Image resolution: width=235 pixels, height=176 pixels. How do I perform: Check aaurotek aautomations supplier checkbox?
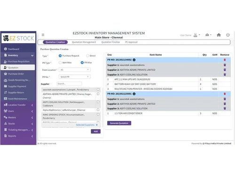[98, 89]
